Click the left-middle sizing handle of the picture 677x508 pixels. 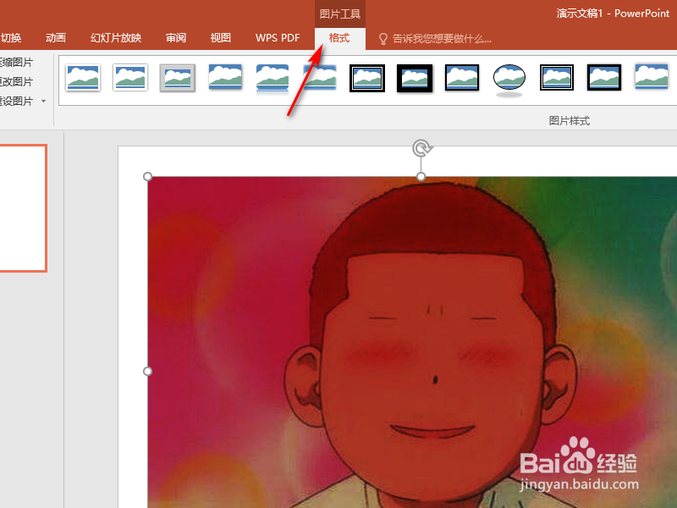[147, 371]
